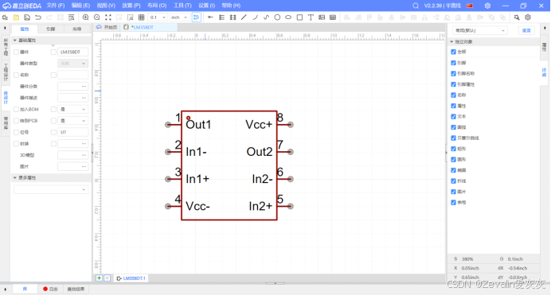The height and width of the screenshot is (295, 551).
Task: Select the straight line drawing tool
Action: coord(244,17)
